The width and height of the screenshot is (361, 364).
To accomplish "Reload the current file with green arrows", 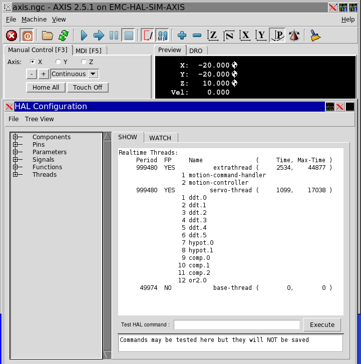I will pyautogui.click(x=64, y=36).
